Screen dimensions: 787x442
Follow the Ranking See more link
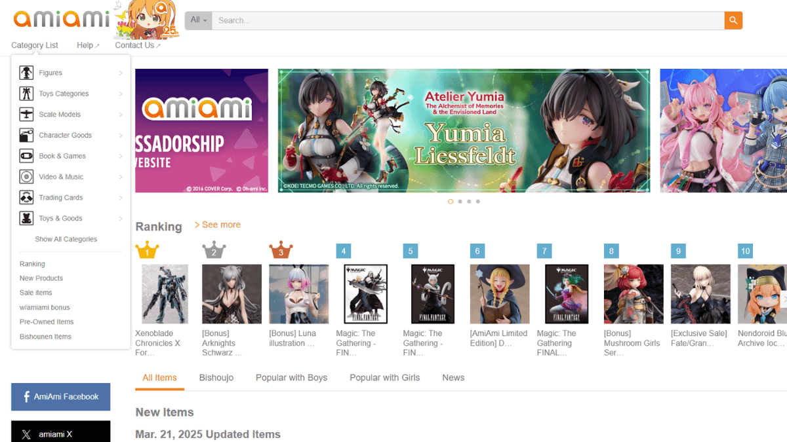click(218, 225)
